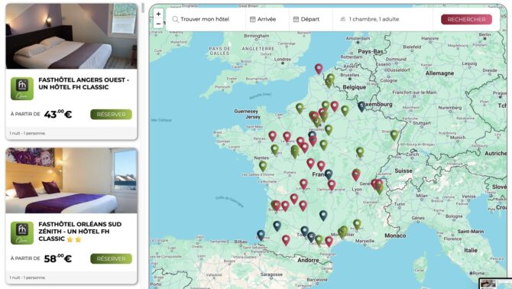Select the green pin near Strasbourg
Screen dimensions: 512x289
394,135
